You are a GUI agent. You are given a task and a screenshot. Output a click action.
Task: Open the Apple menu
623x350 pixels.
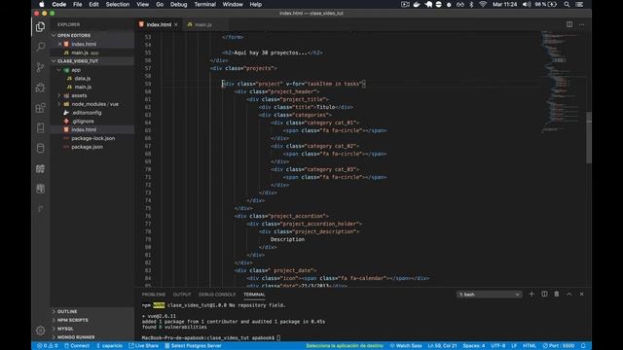[42, 4]
